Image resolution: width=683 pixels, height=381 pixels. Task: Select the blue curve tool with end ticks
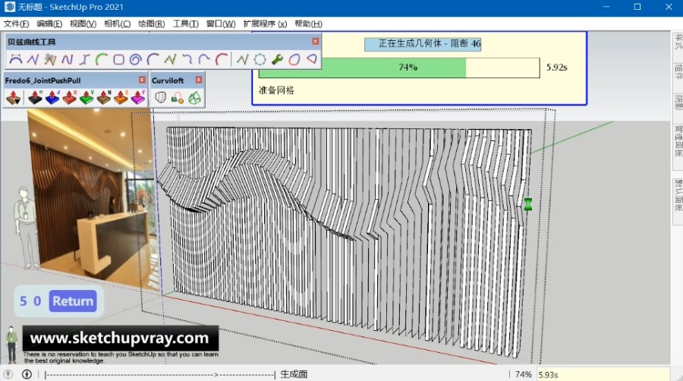coord(84,59)
